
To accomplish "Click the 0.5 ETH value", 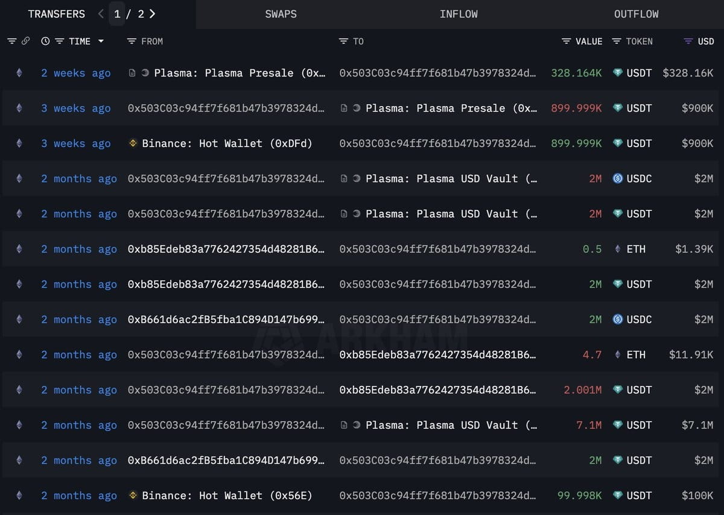I will (x=592, y=249).
